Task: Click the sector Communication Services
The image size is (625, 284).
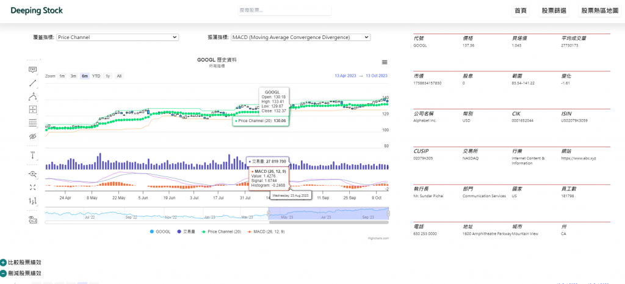Action: pos(484,196)
